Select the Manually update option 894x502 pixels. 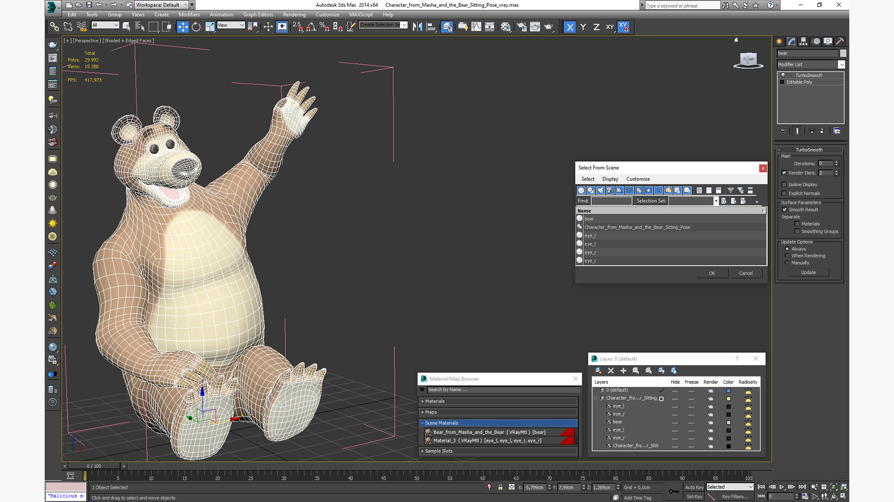787,263
